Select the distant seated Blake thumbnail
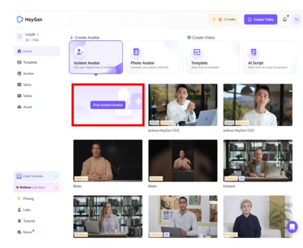303x248 pixels. pos(183,161)
